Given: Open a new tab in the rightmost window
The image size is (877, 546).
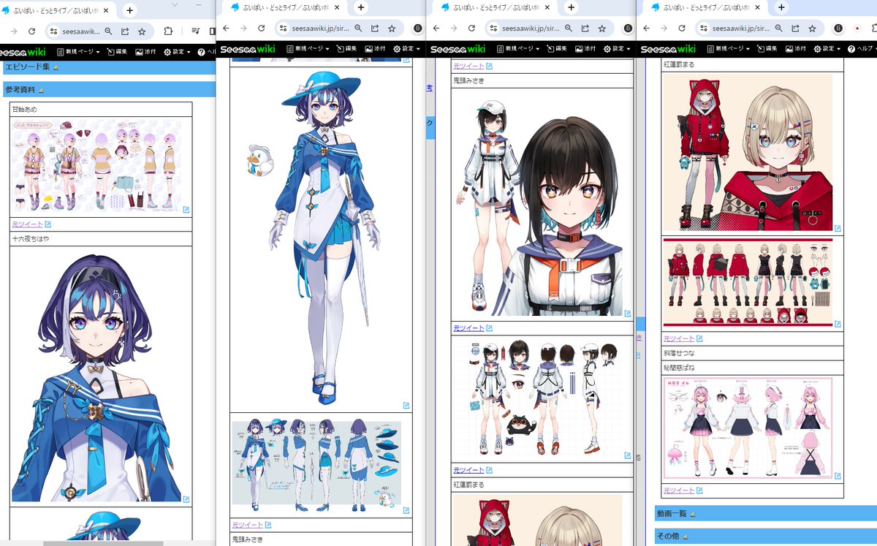Looking at the screenshot, I should point(781,7).
